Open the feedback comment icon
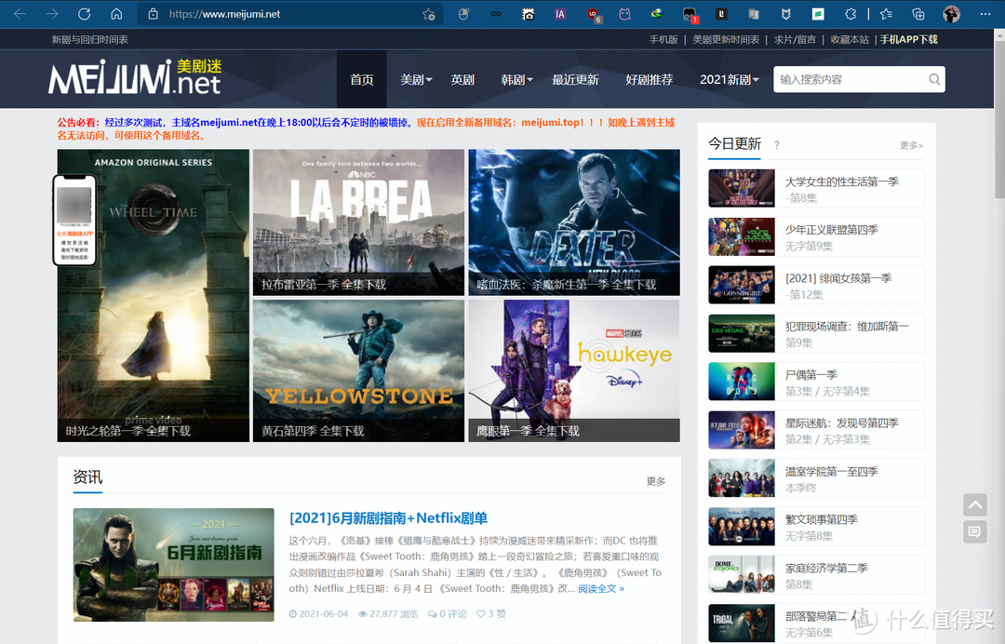Viewport: 1005px width, 644px height. [975, 531]
